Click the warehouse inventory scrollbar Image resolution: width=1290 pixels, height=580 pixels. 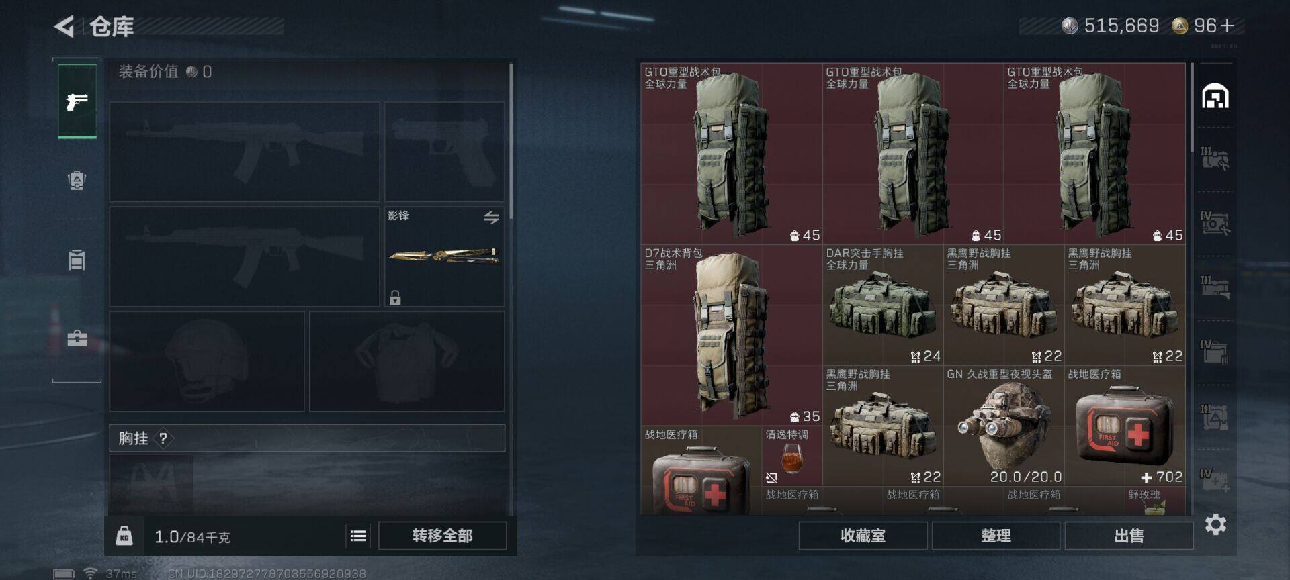click(x=1192, y=107)
